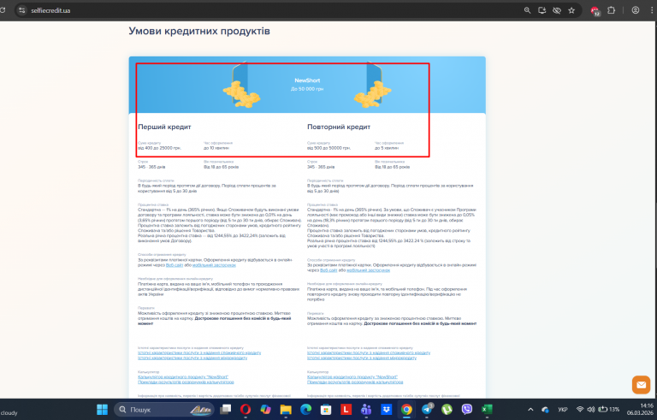The height and width of the screenshot is (420, 657).
Task: Launch Opera browser from the taskbar
Action: pyautogui.click(x=246, y=410)
